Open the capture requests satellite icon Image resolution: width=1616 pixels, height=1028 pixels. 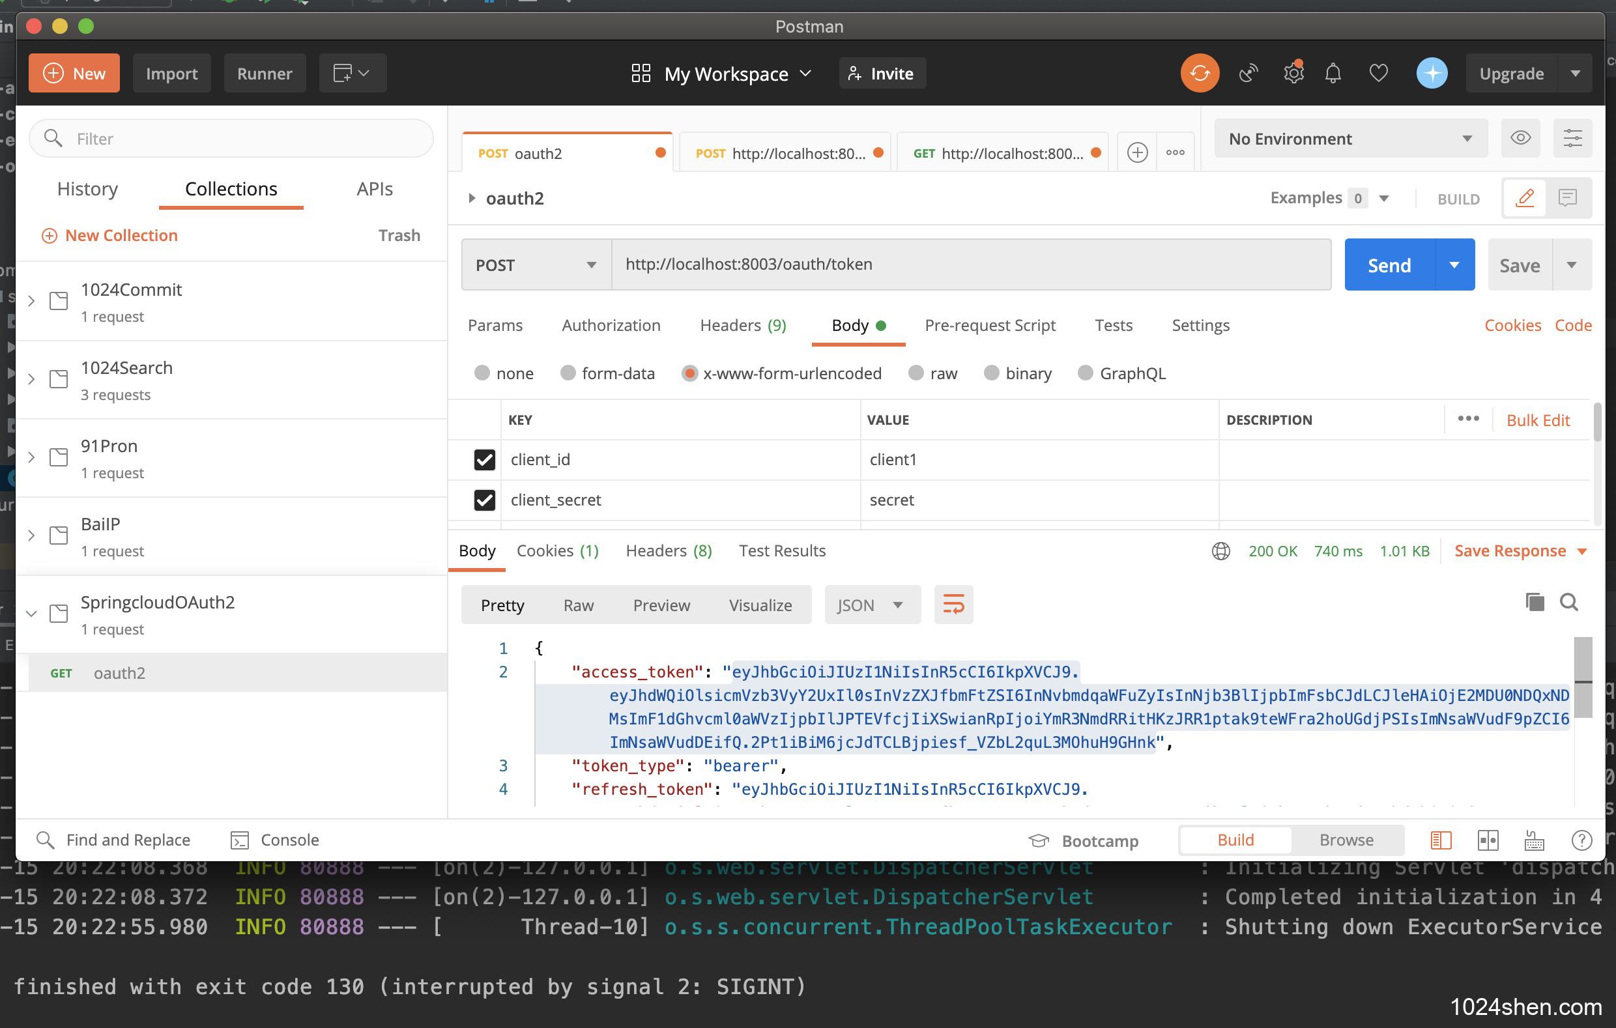coord(1248,73)
